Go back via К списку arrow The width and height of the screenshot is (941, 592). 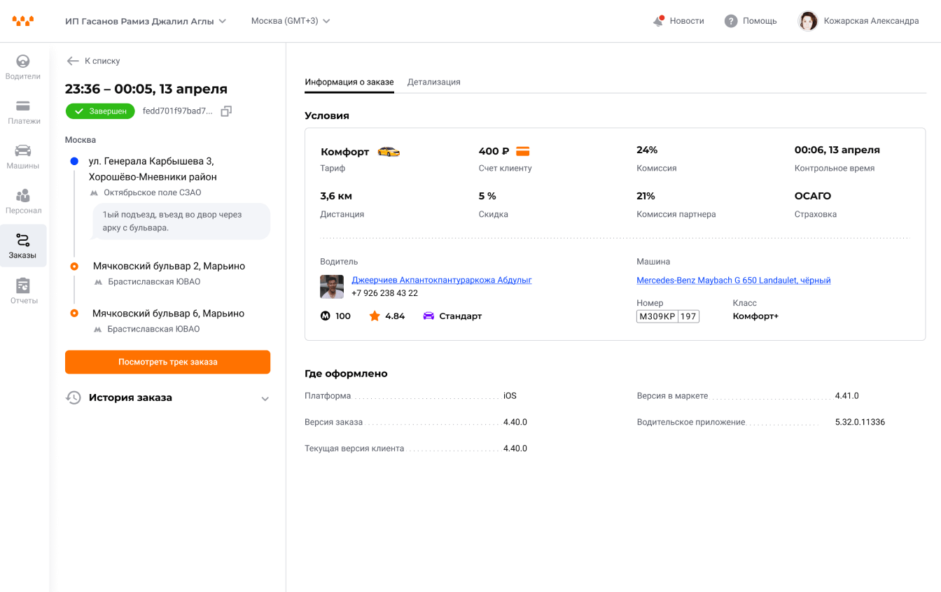(73, 61)
